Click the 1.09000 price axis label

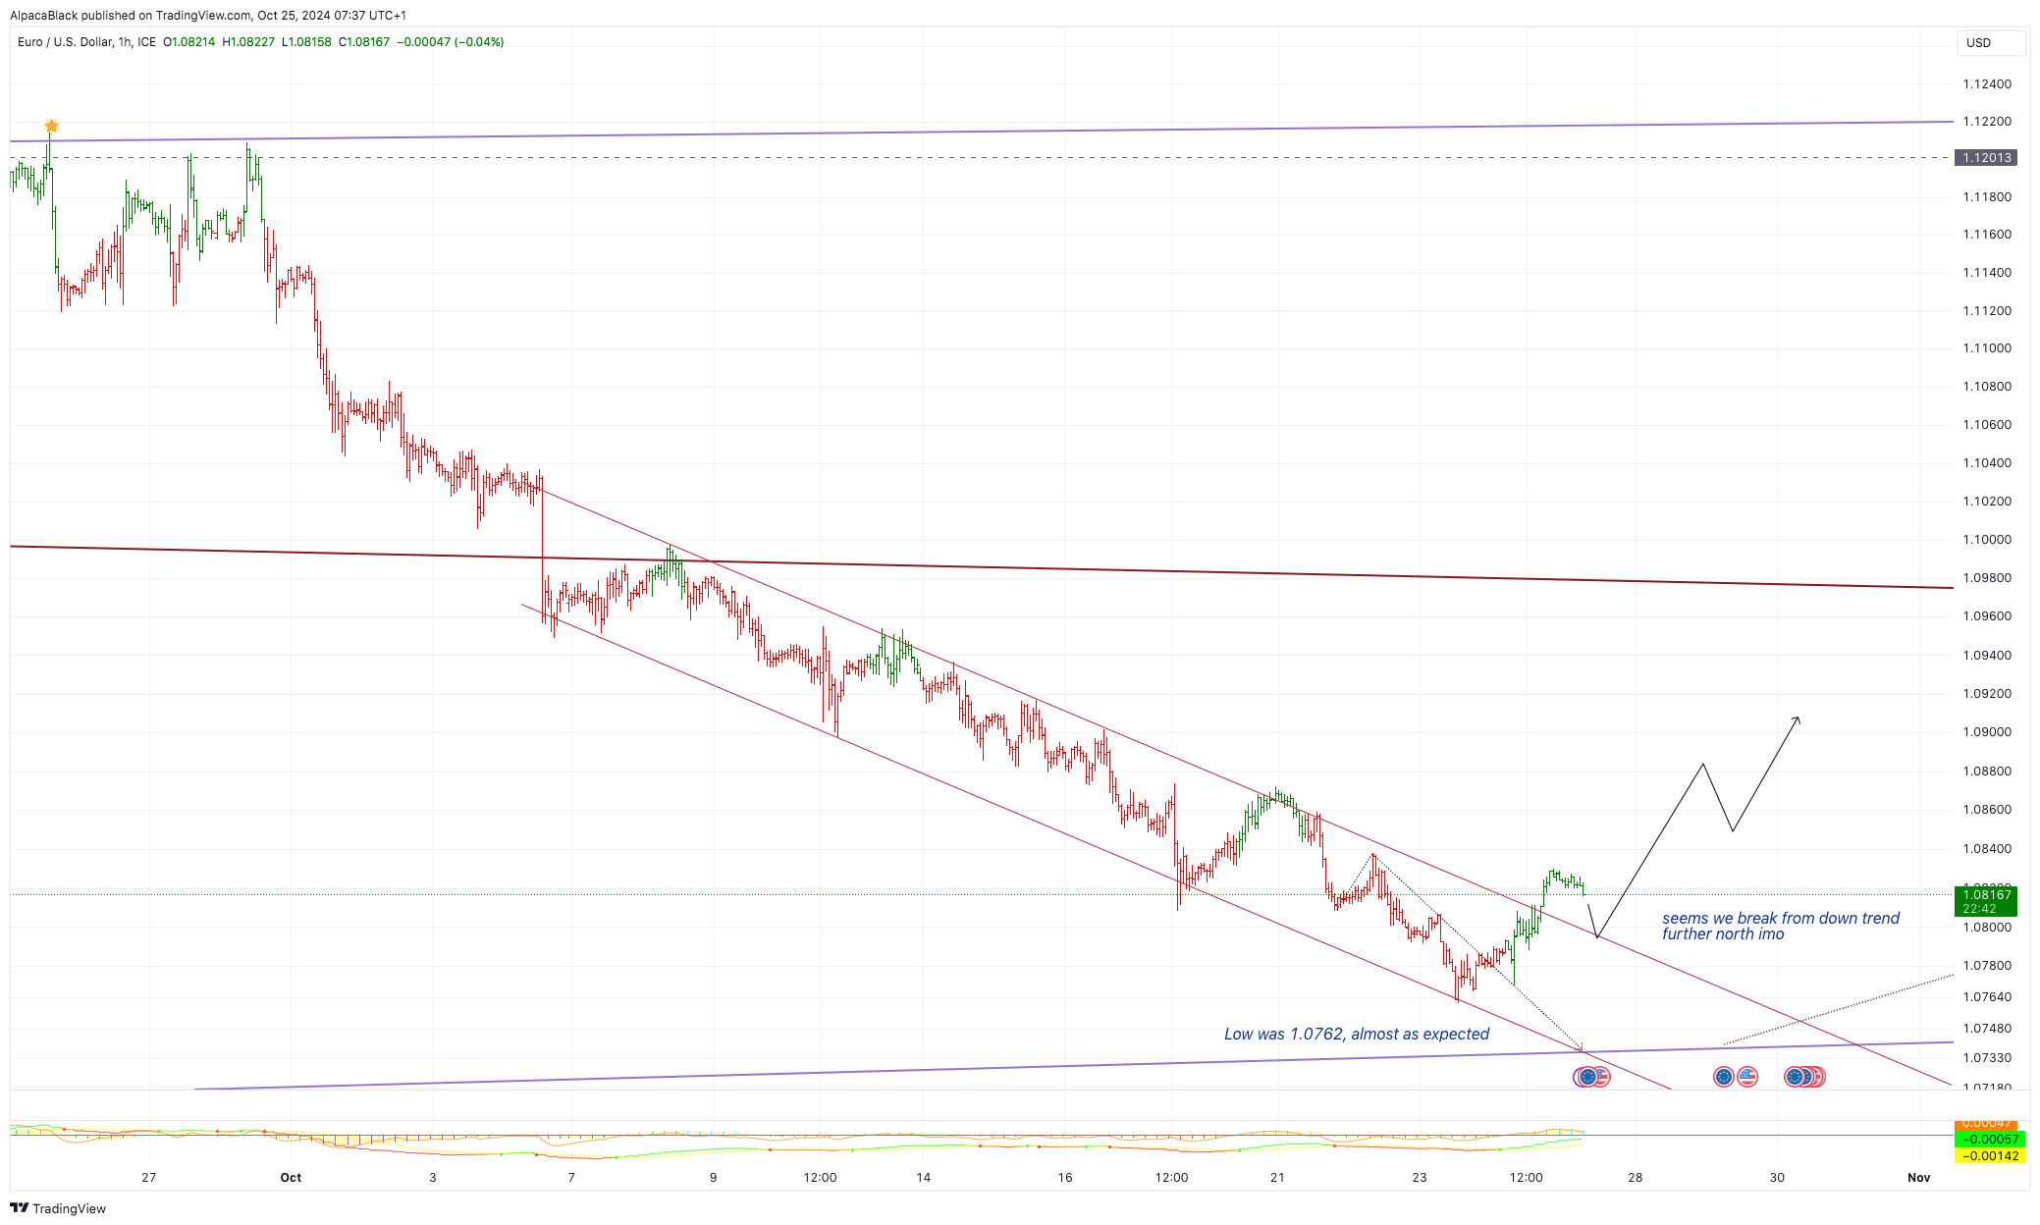click(1987, 731)
